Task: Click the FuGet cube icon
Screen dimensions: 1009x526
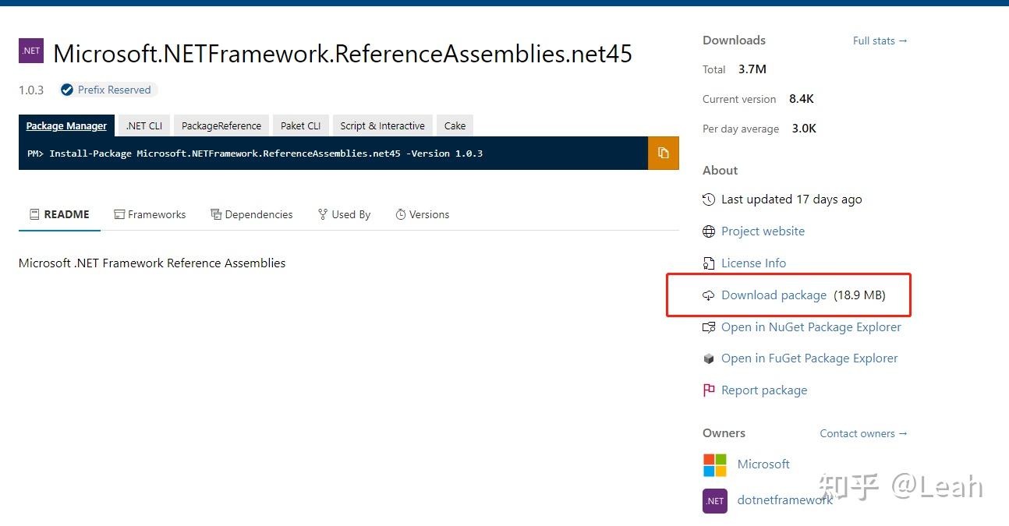Action: coord(709,358)
